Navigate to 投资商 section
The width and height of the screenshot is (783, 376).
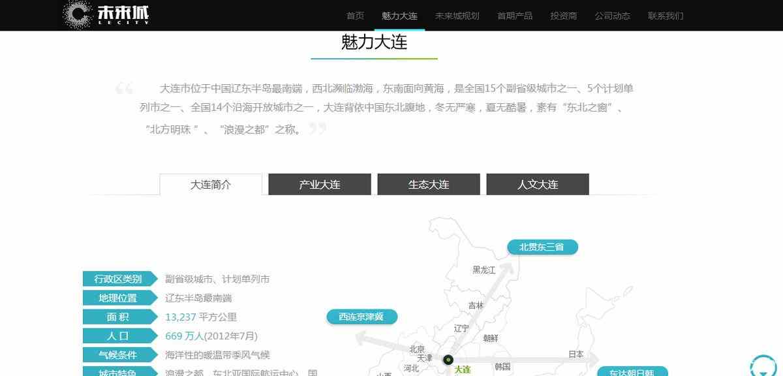click(x=563, y=16)
